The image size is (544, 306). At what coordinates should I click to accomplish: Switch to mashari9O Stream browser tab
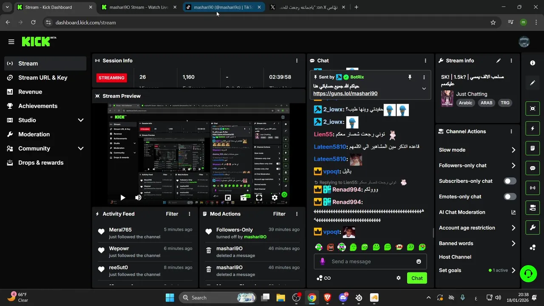click(x=139, y=7)
